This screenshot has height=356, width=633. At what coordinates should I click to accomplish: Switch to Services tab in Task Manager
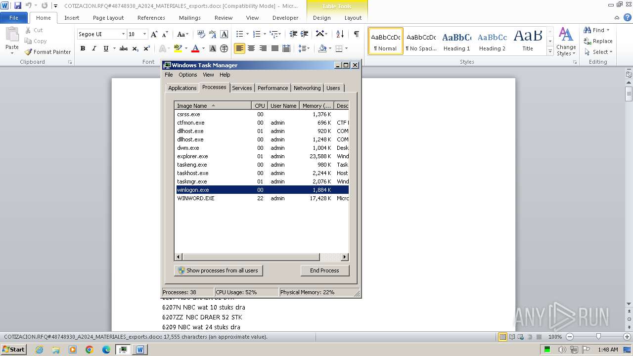pos(242,88)
